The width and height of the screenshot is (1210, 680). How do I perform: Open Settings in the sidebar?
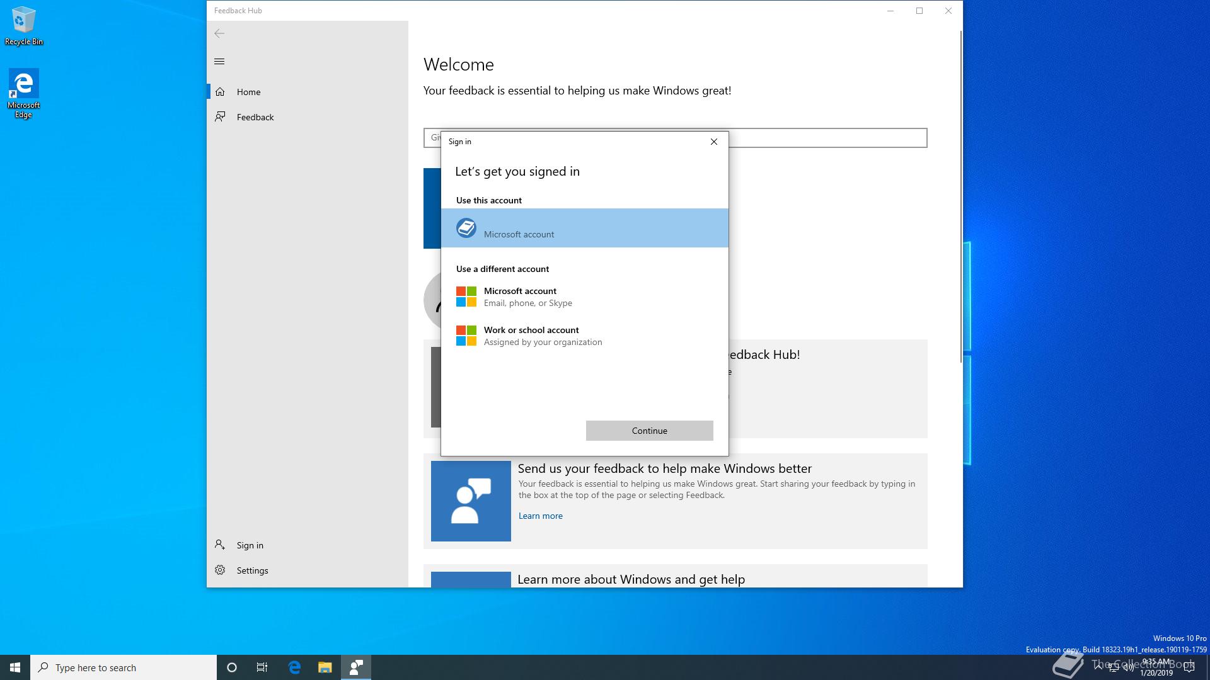coord(308,570)
